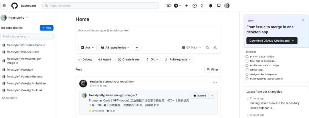The width and height of the screenshot is (309, 118).
Task: Click the star count 11.5k
Action: coord(111,111)
